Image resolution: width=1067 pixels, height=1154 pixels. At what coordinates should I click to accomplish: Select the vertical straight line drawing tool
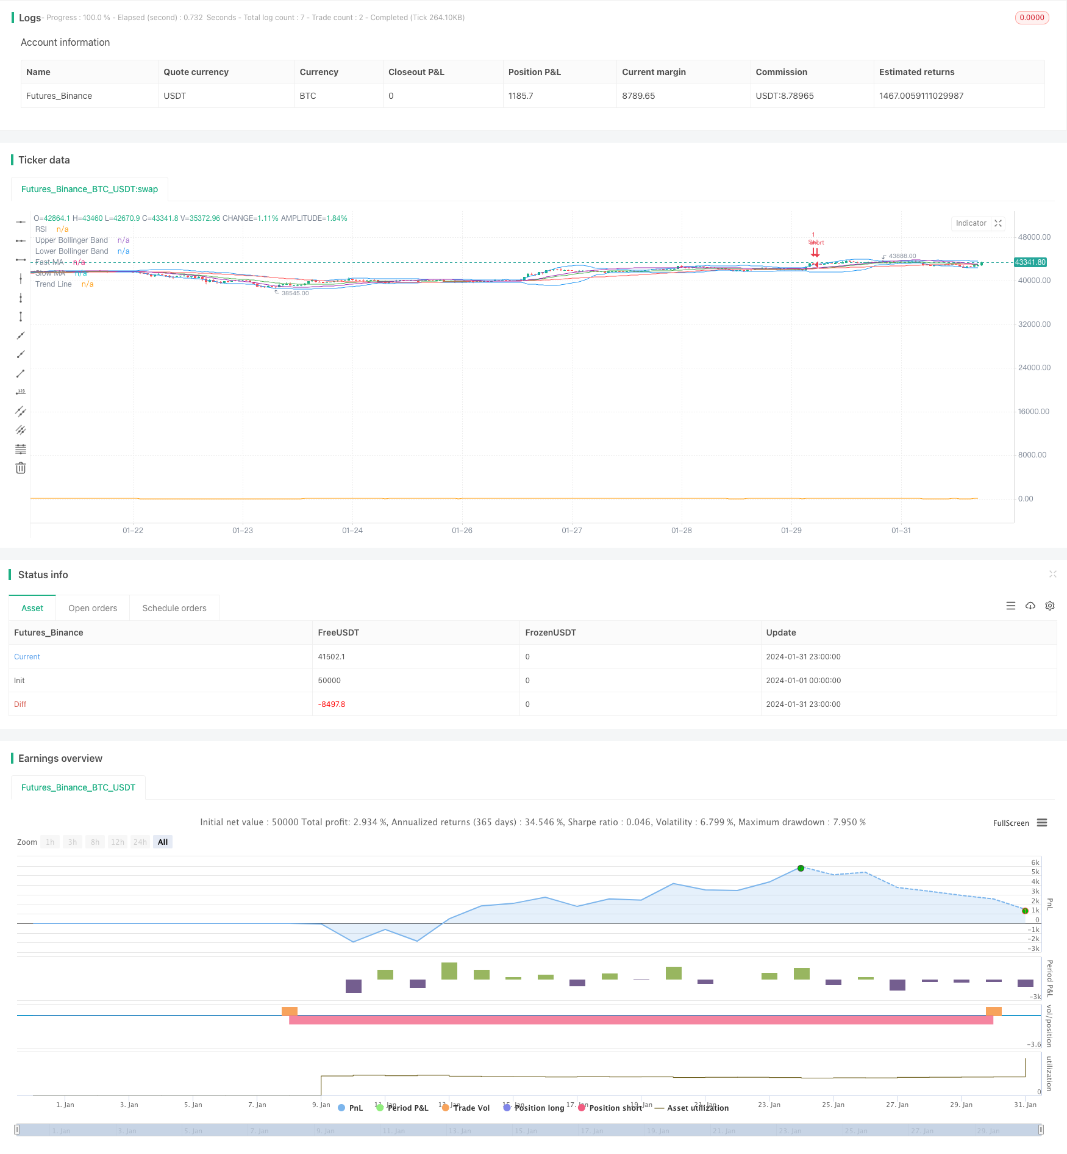click(x=21, y=279)
